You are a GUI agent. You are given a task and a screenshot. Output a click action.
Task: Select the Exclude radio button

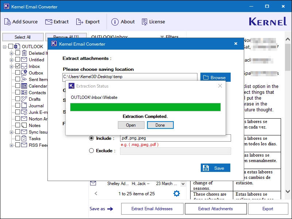click(x=92, y=150)
